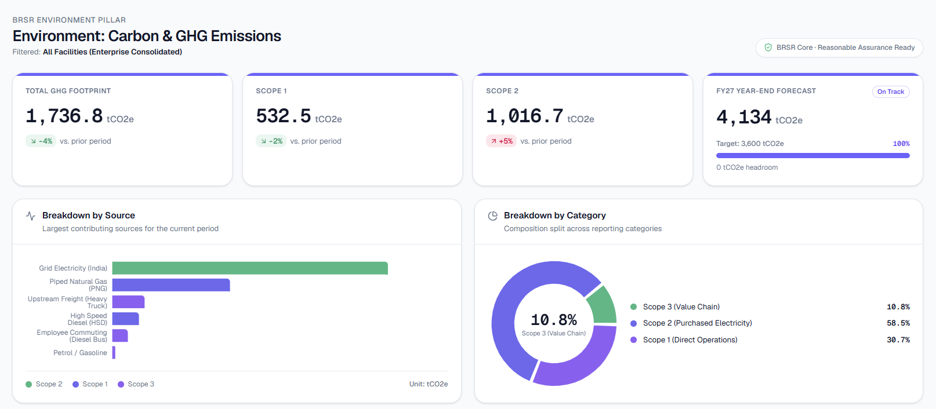Click the BRSR ENVIRONMENT PILLAR label

69,20
